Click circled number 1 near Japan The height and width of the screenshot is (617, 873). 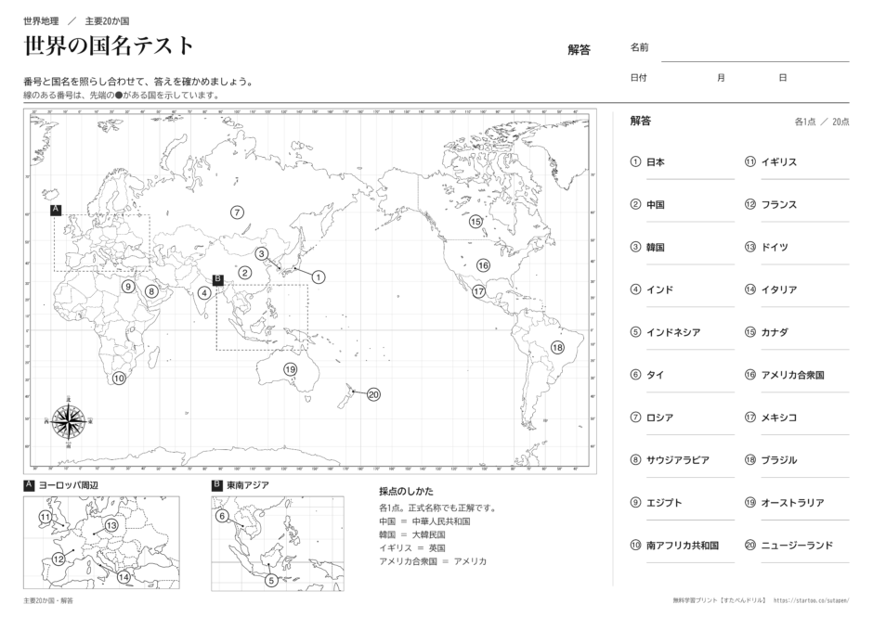click(318, 277)
